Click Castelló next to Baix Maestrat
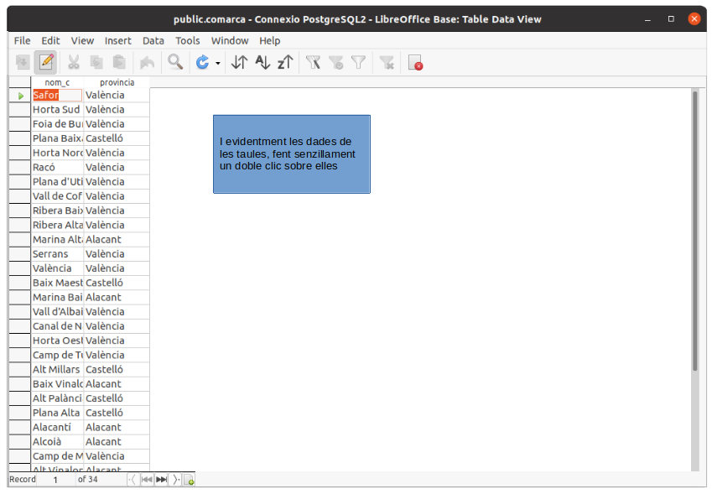This screenshot has height=494, width=712. 117,283
